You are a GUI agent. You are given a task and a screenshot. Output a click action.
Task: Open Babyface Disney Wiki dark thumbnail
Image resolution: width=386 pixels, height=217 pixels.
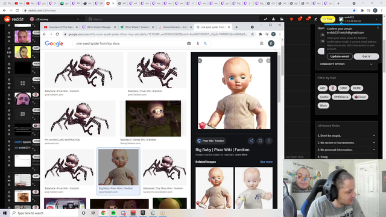[153, 119]
